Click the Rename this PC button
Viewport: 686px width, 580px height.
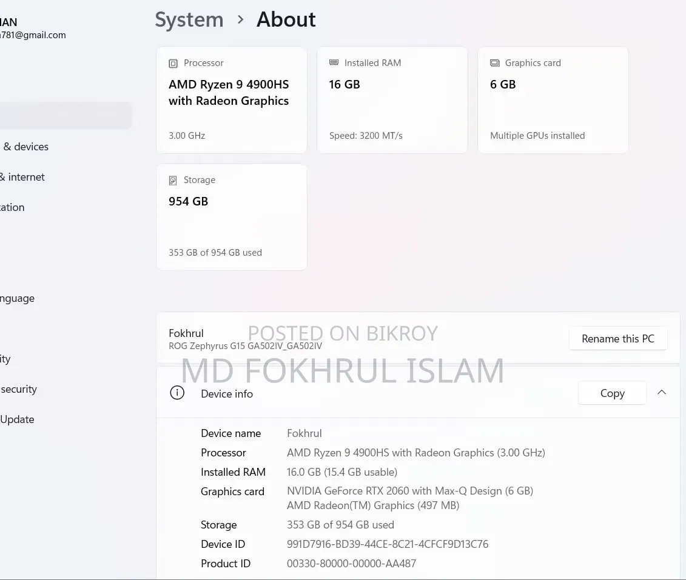[617, 339]
